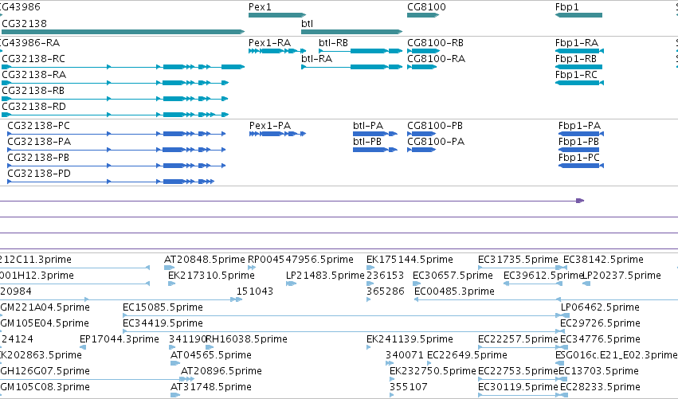
Task: Select the Pex1-RA transcript
Action: click(x=277, y=51)
